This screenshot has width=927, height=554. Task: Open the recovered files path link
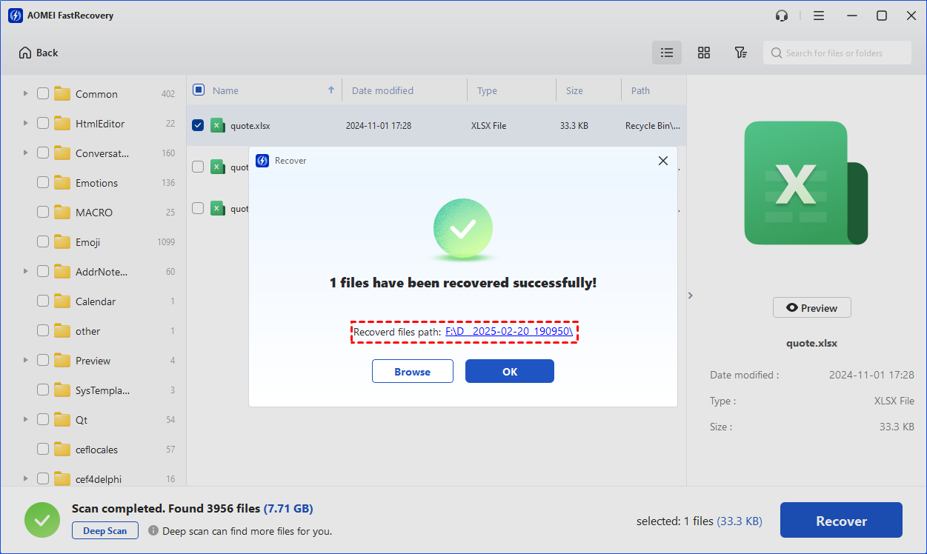[509, 332]
